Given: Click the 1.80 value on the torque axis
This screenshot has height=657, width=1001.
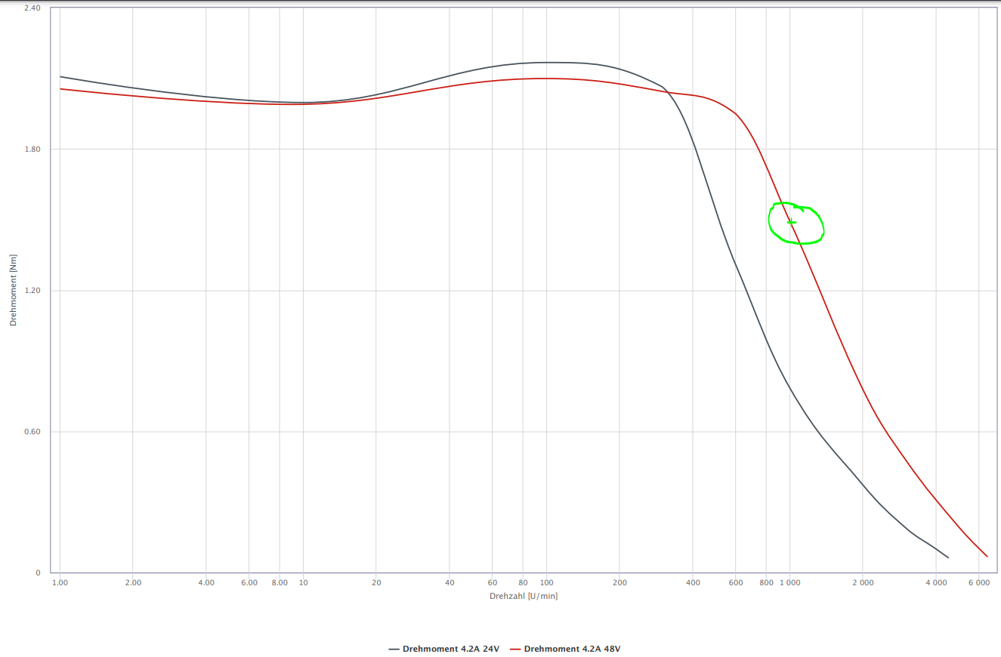Looking at the screenshot, I should coord(32,149).
